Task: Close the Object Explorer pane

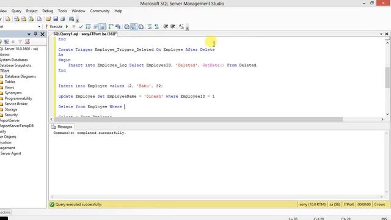Action: tap(42, 34)
